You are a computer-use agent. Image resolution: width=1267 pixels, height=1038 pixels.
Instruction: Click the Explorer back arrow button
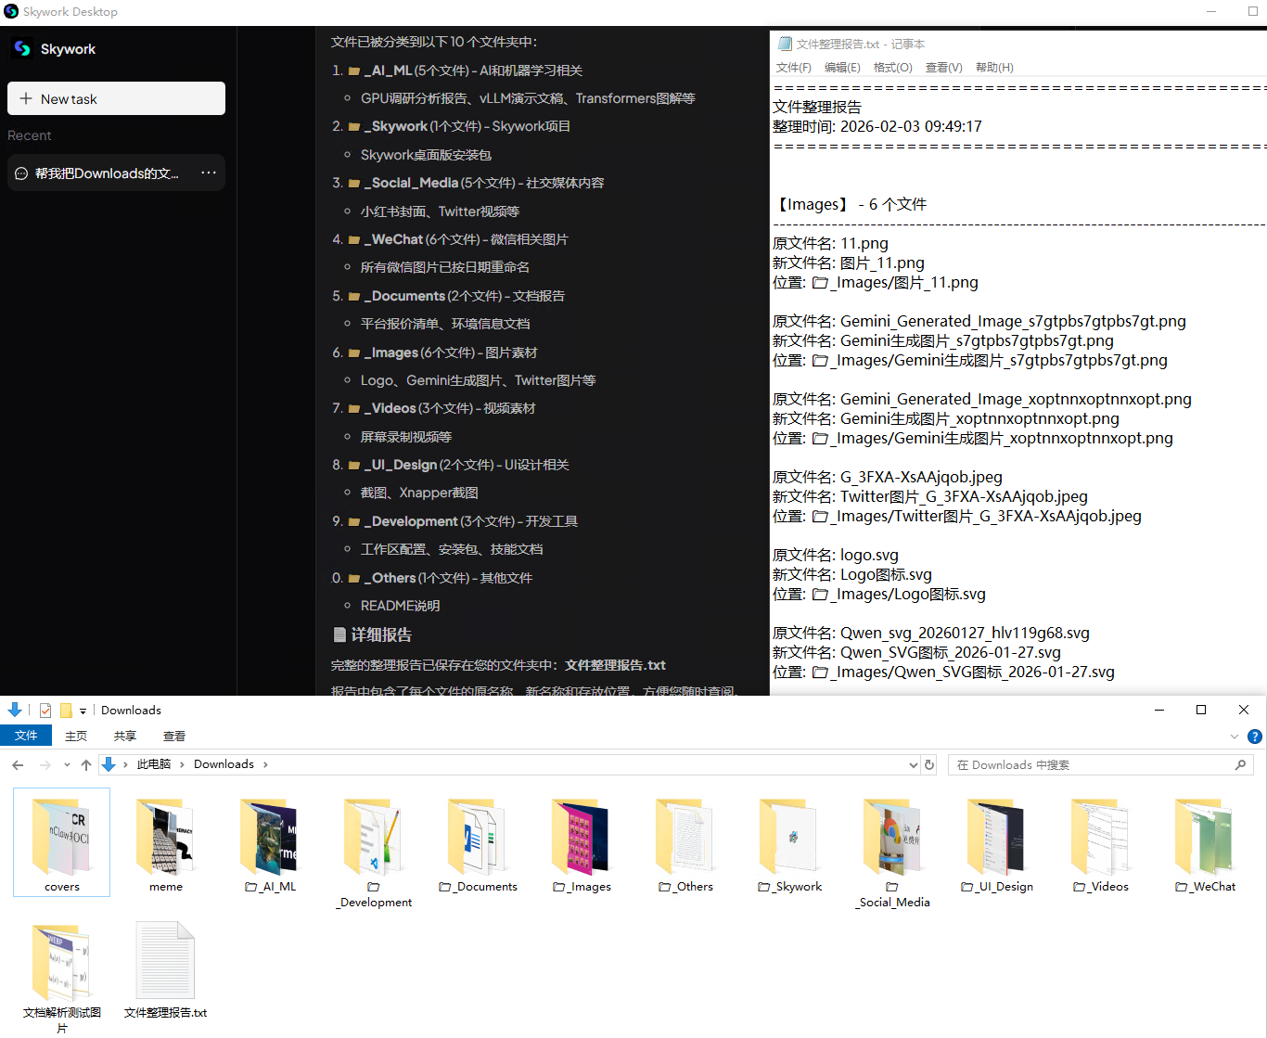point(18,765)
